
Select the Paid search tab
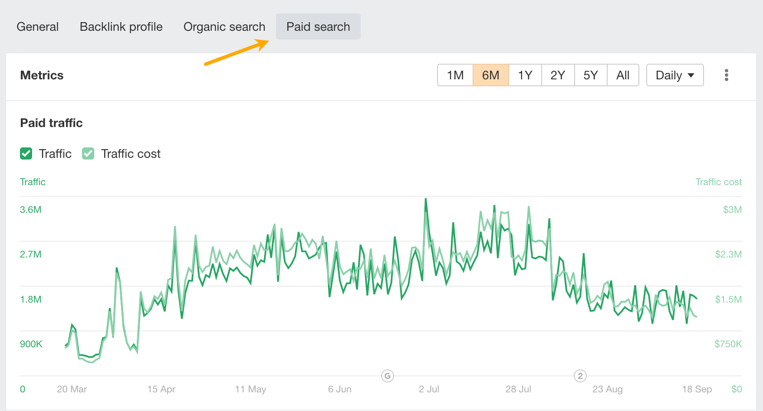point(318,26)
